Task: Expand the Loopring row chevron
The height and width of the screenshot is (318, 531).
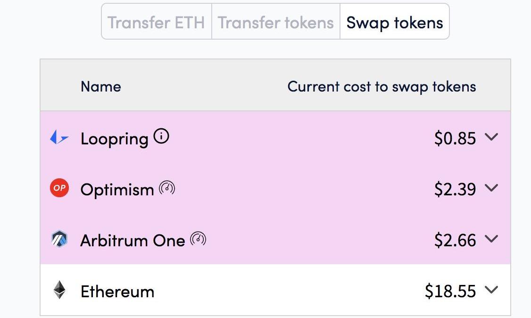Action: tap(491, 136)
